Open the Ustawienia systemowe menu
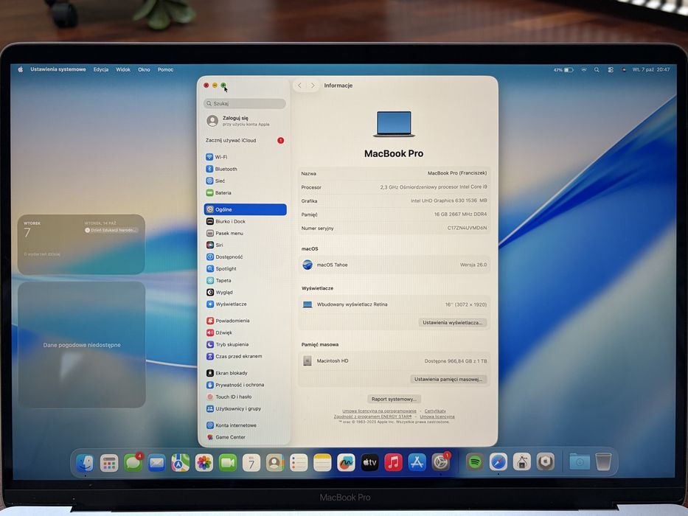This screenshot has width=688, height=516. tap(58, 69)
